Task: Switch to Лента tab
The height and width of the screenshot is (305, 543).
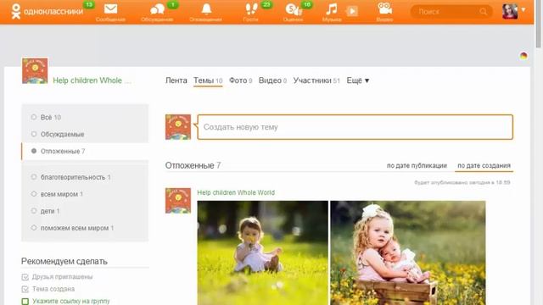Action: (176, 80)
